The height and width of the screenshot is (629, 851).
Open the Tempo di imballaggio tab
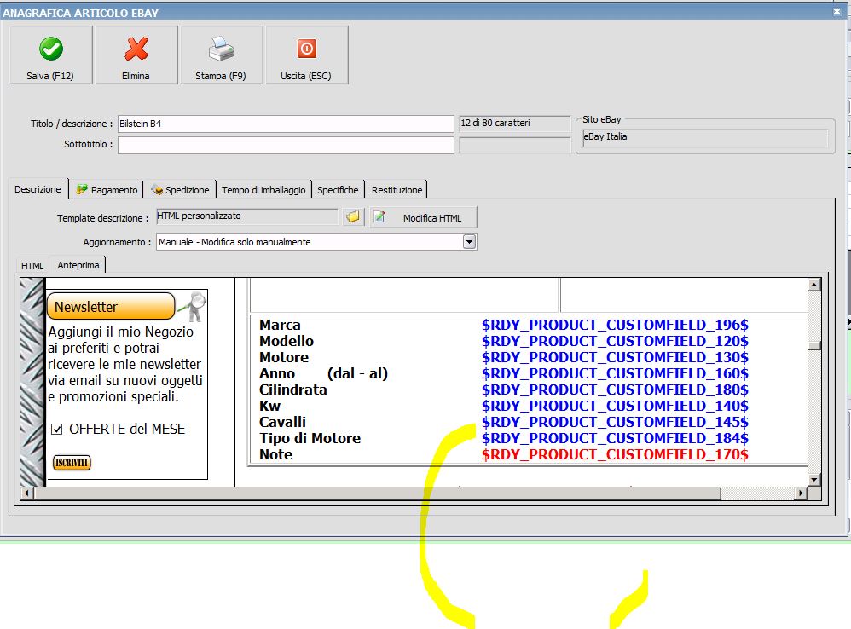263,190
